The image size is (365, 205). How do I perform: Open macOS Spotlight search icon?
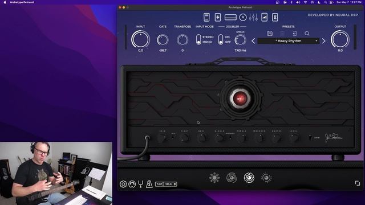pos(326,2)
